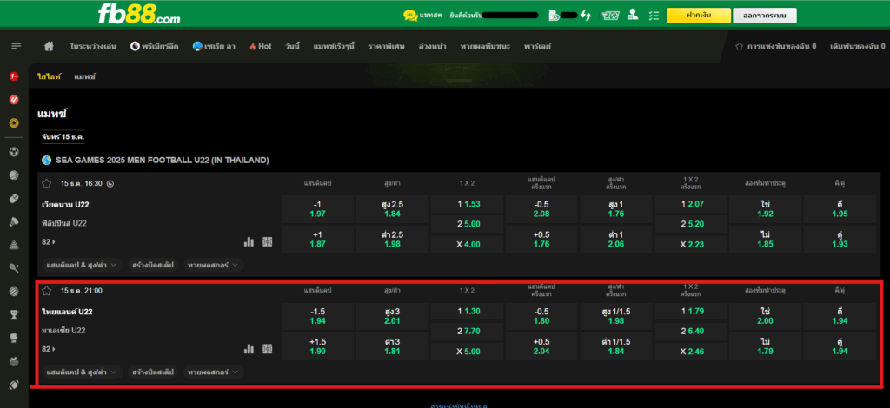
Task: Select Vietnam U22 handicap -1 at 1.97
Action: pyautogui.click(x=317, y=209)
